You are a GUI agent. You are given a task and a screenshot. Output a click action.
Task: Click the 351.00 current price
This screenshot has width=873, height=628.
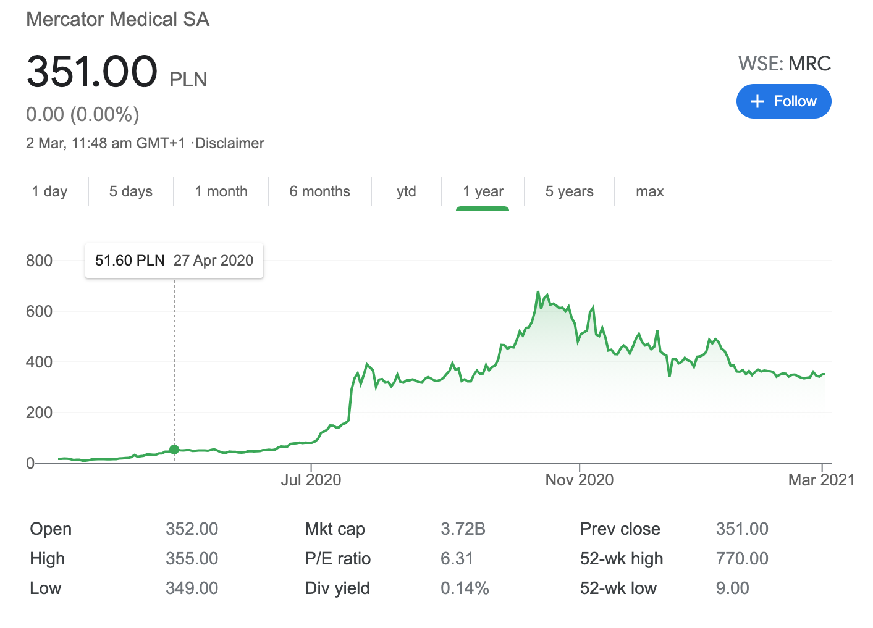92,71
